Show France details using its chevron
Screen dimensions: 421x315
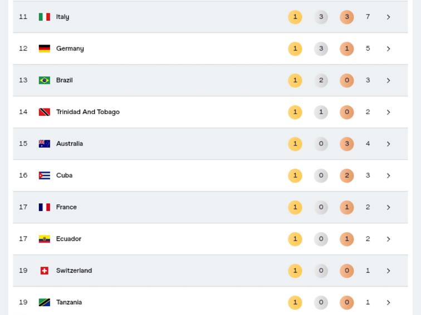tap(388, 207)
